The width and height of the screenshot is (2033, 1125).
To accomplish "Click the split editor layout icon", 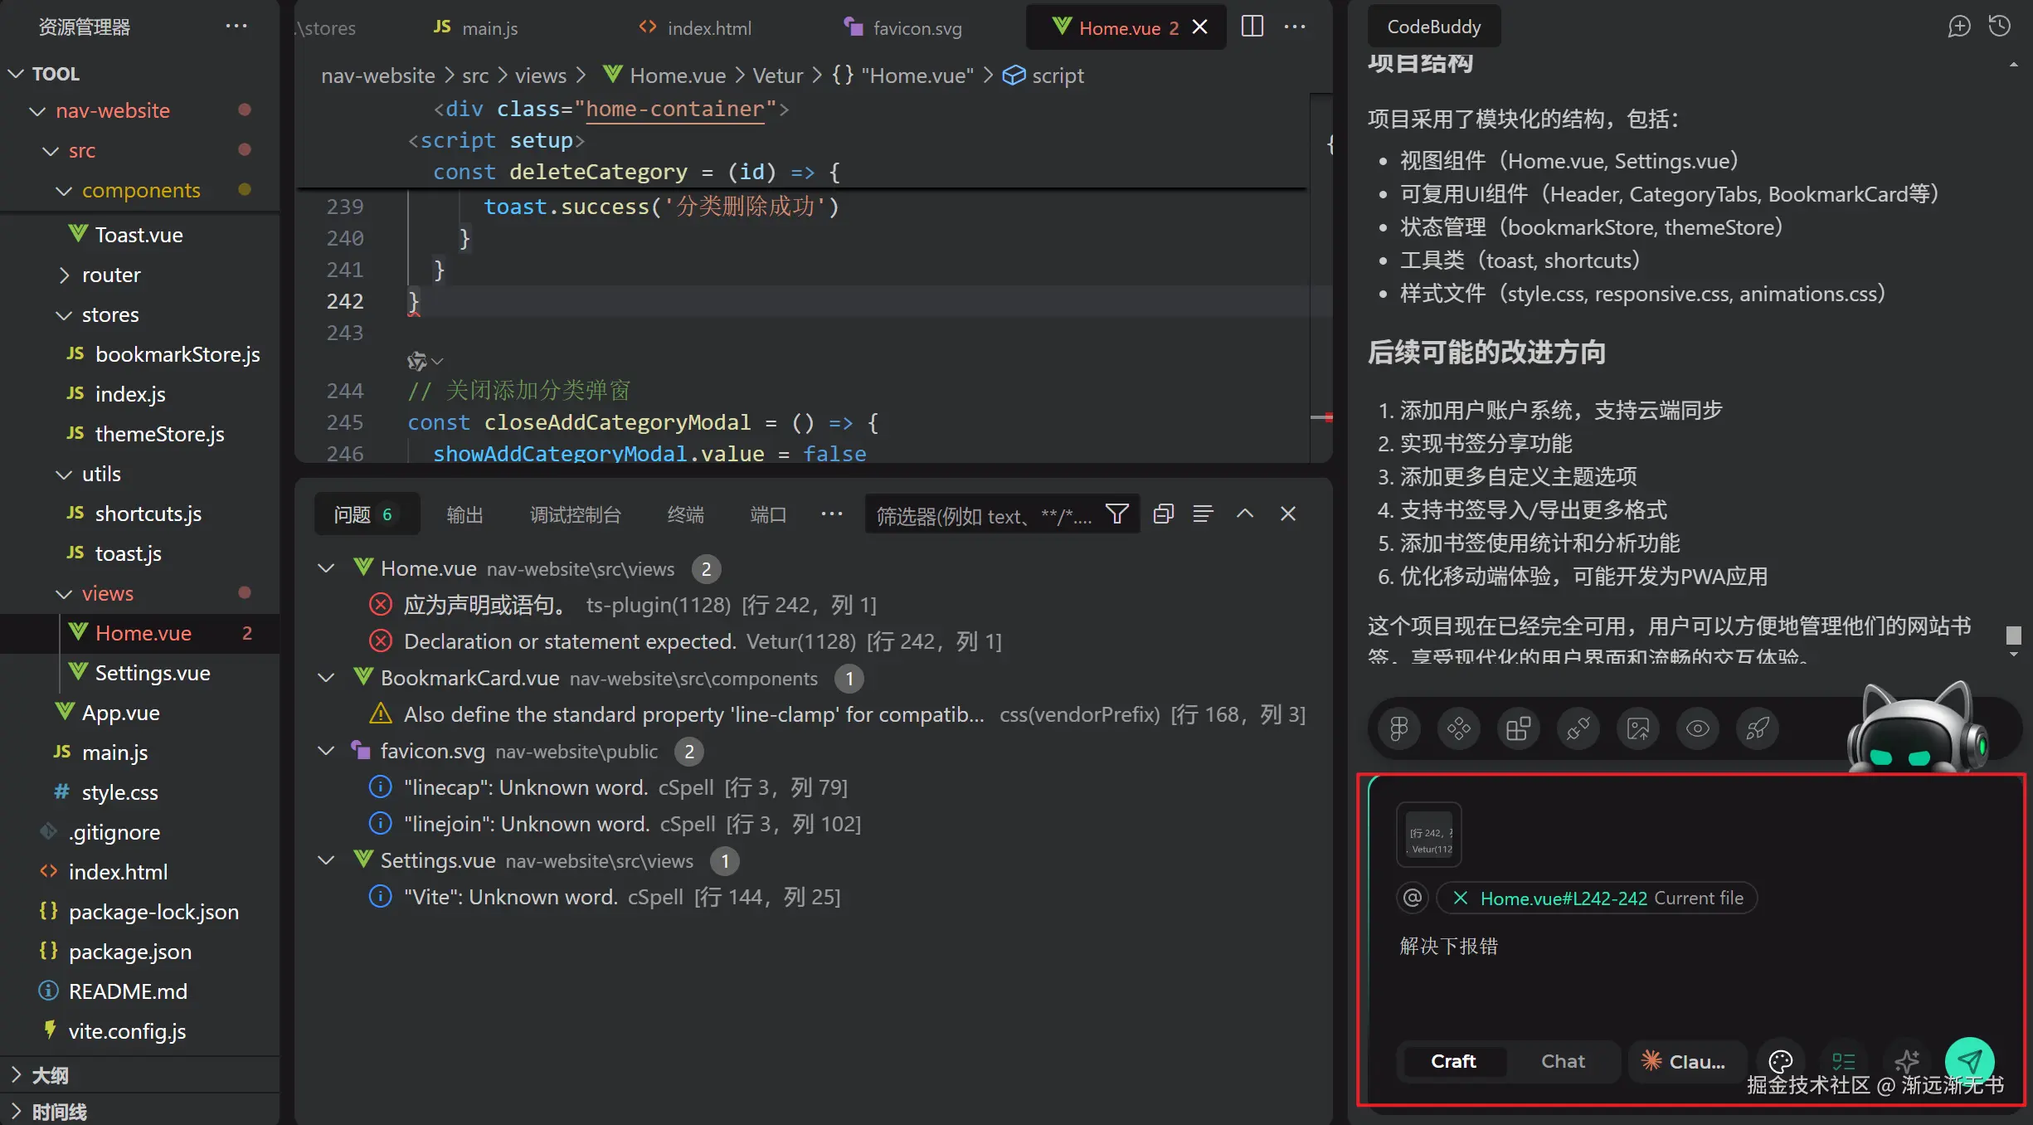I will pos(1252,27).
